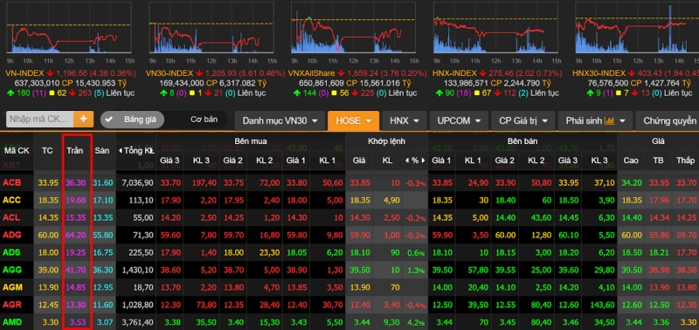Click the TB price column header

(658, 161)
